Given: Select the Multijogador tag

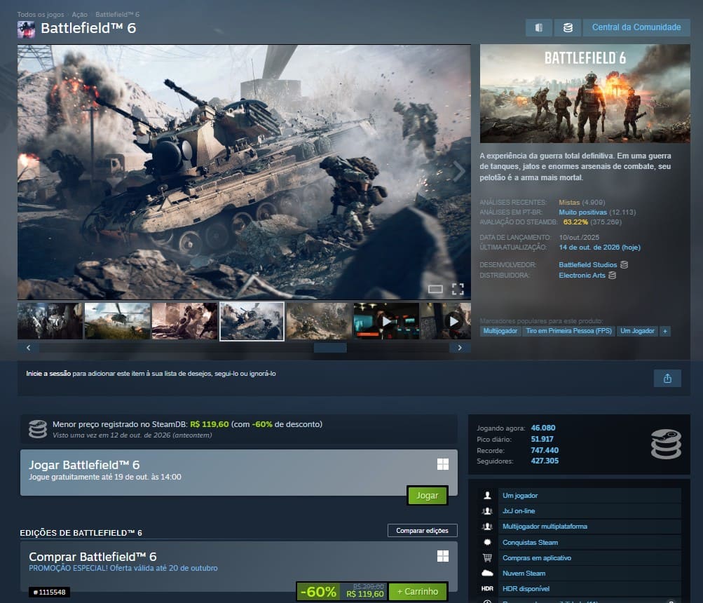Looking at the screenshot, I should tap(500, 331).
